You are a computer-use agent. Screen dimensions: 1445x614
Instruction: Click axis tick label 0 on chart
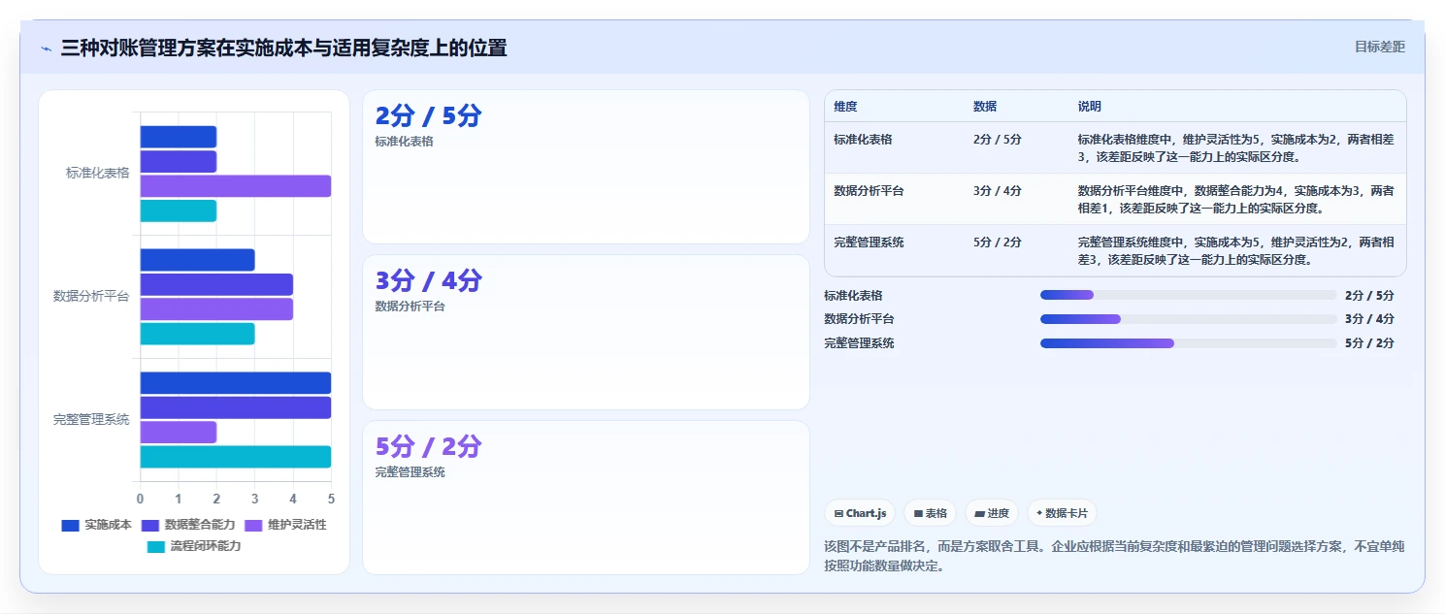(x=141, y=499)
